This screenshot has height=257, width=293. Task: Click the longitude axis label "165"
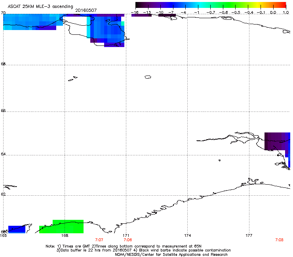click(3, 236)
